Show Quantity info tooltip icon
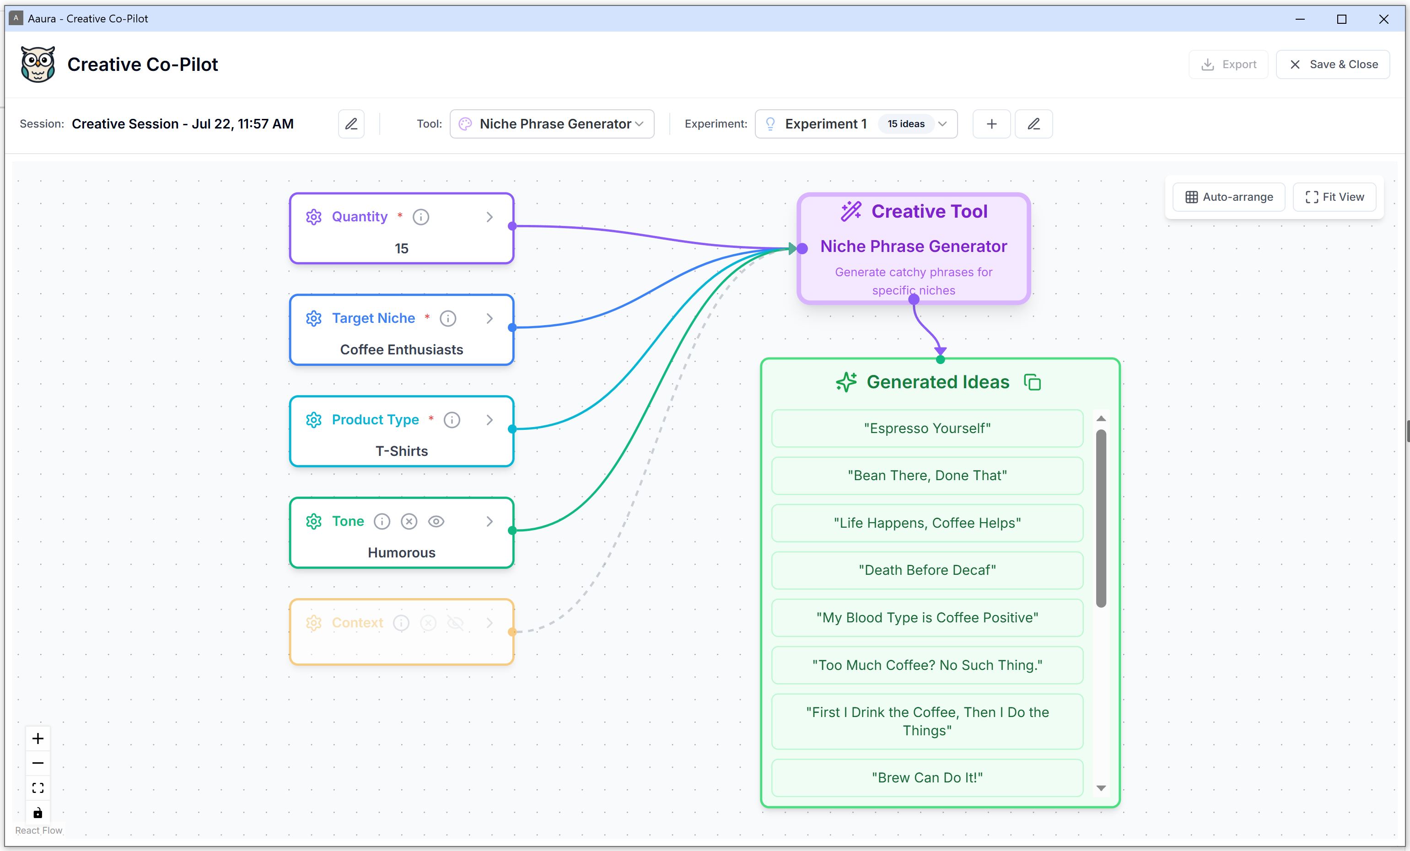1410x851 pixels. 420,217
